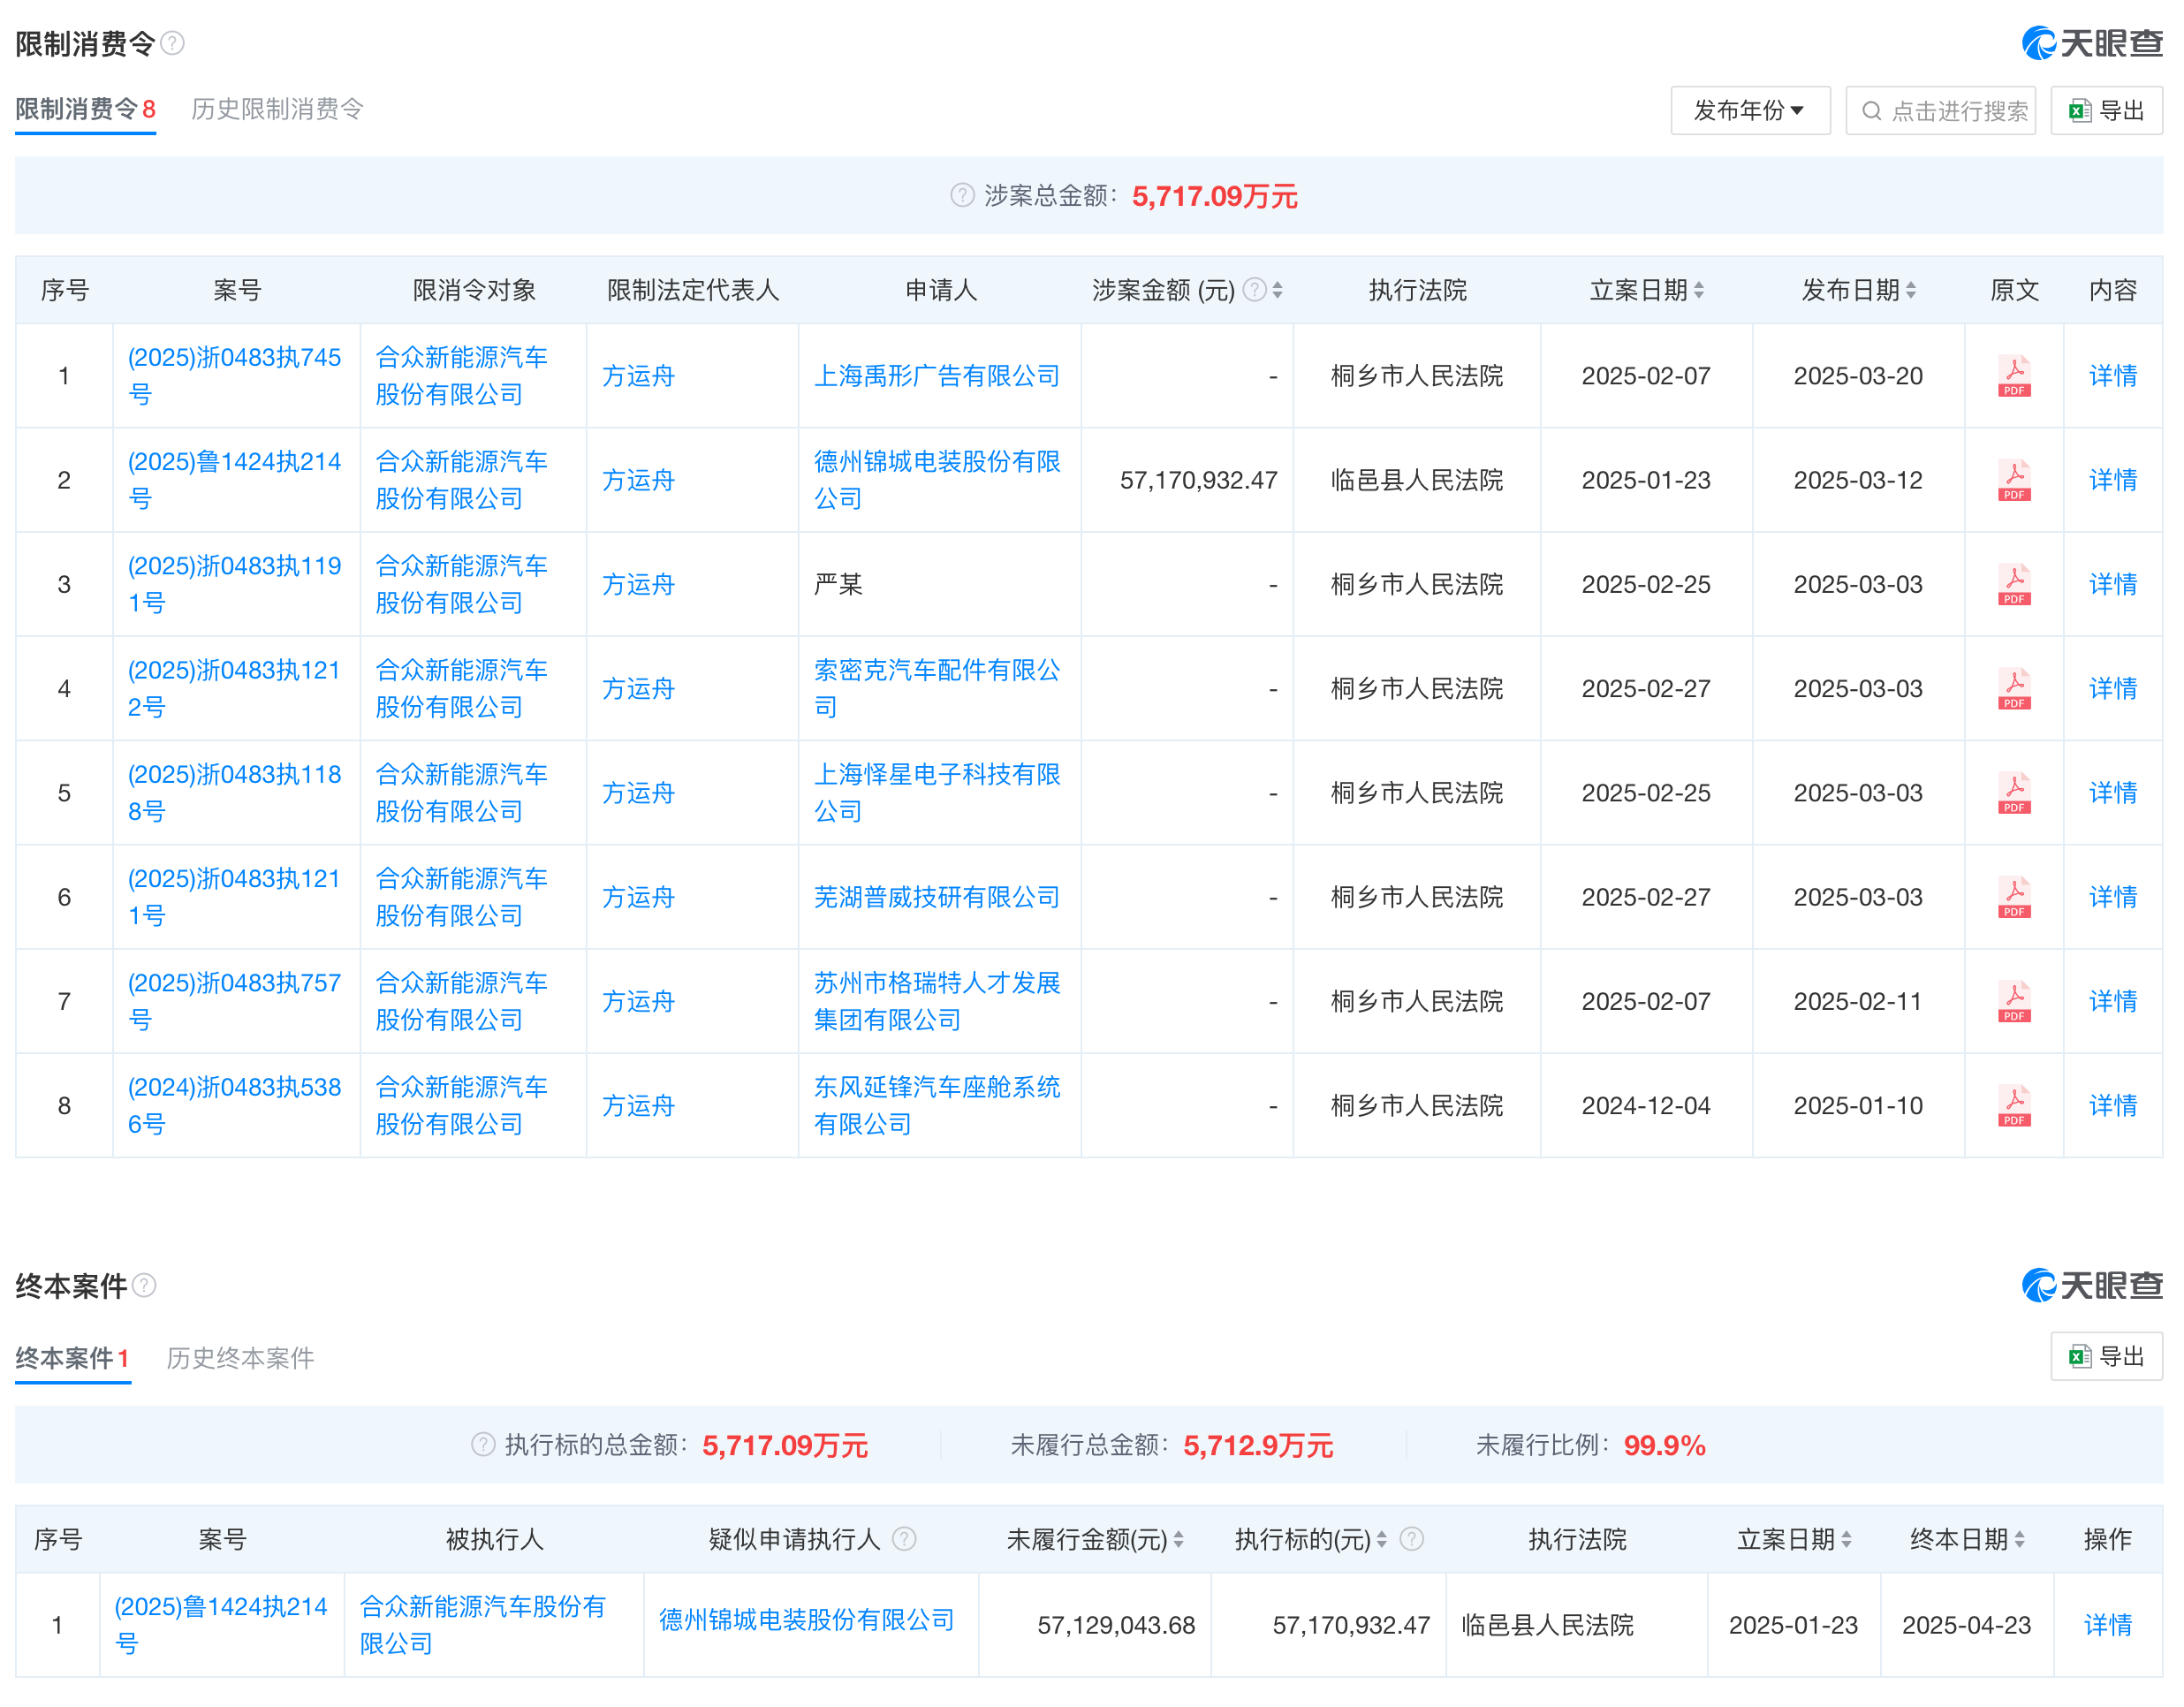Switch to 历史限制消费令 tab

277,109
